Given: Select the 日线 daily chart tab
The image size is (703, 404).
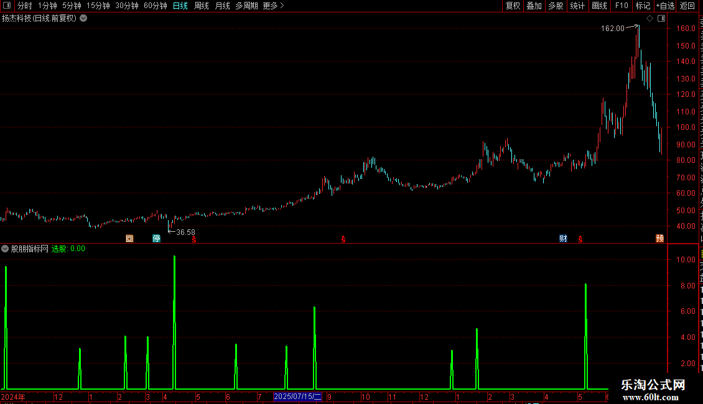Looking at the screenshot, I should 180,6.
